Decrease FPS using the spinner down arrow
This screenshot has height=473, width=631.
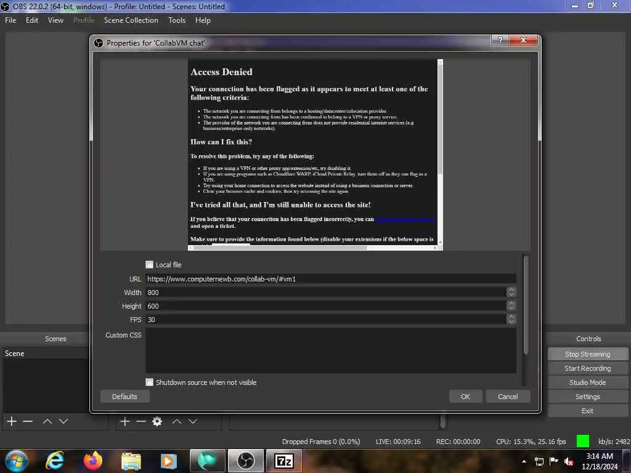click(511, 322)
